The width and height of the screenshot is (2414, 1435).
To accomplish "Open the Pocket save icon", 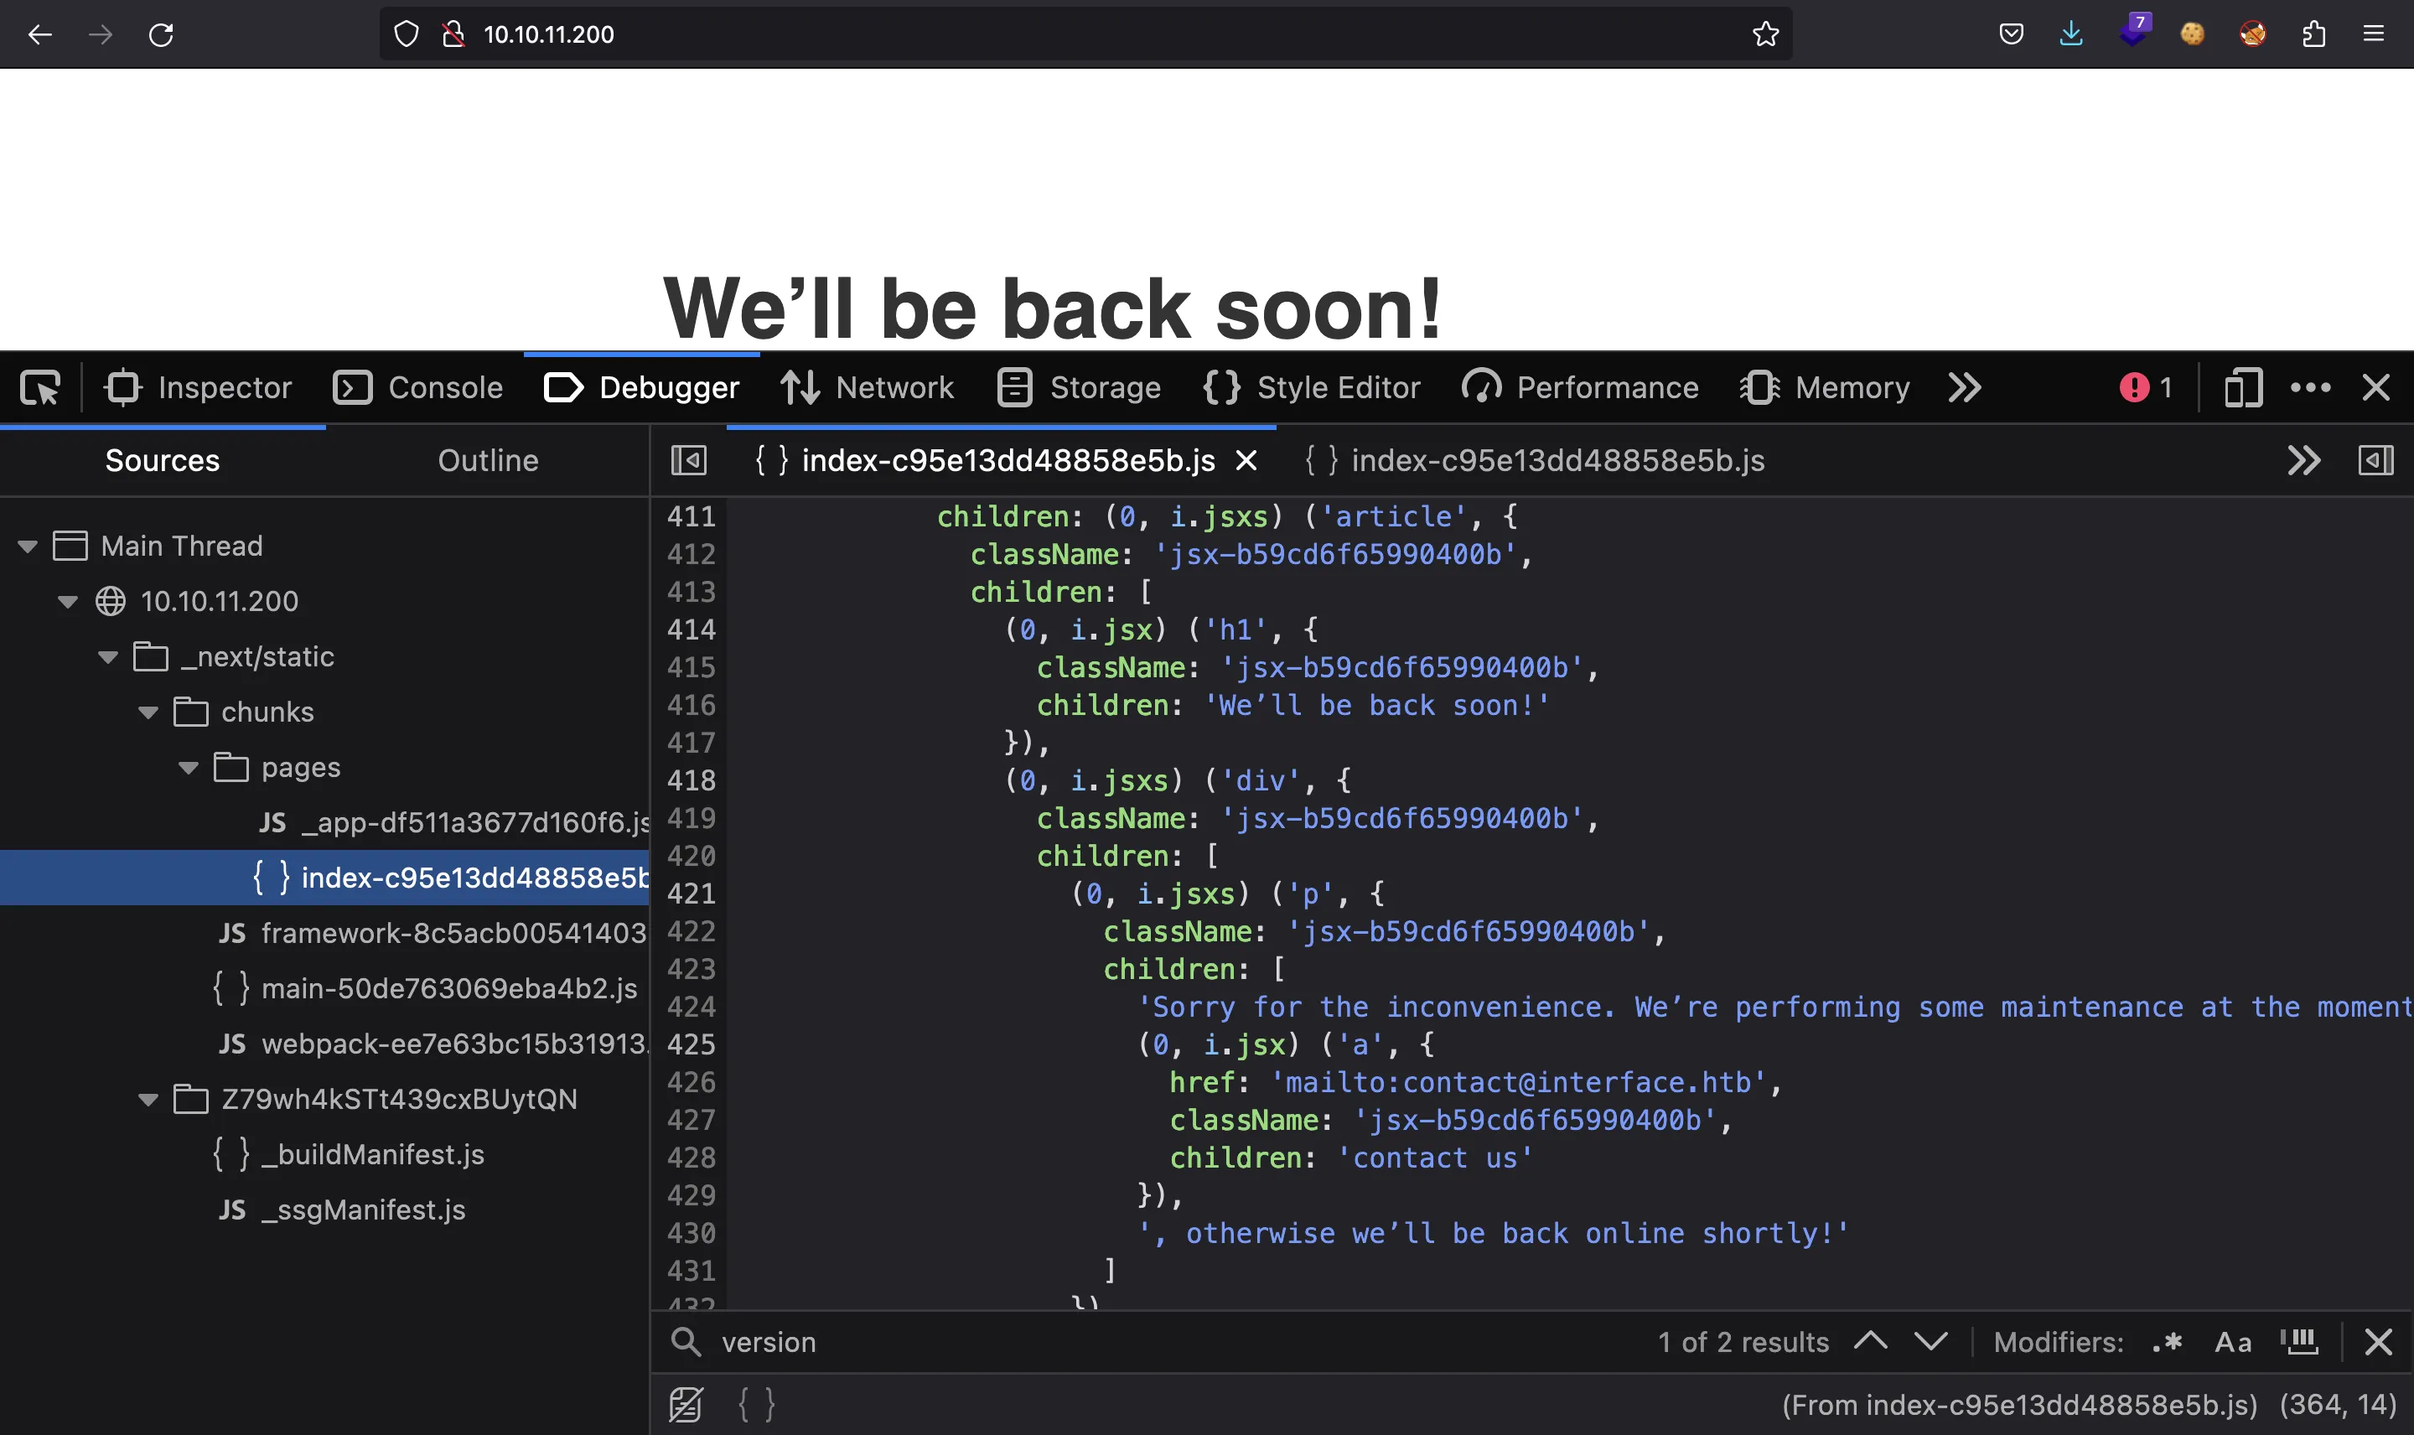I will pos(2011,35).
